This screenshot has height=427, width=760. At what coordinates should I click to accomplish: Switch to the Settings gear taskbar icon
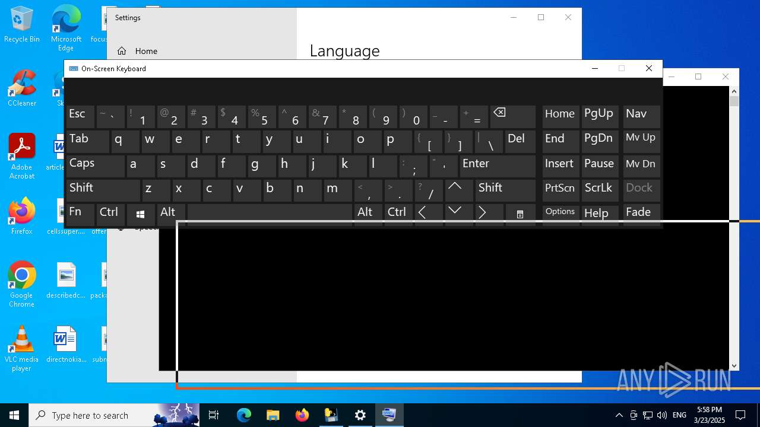360,415
